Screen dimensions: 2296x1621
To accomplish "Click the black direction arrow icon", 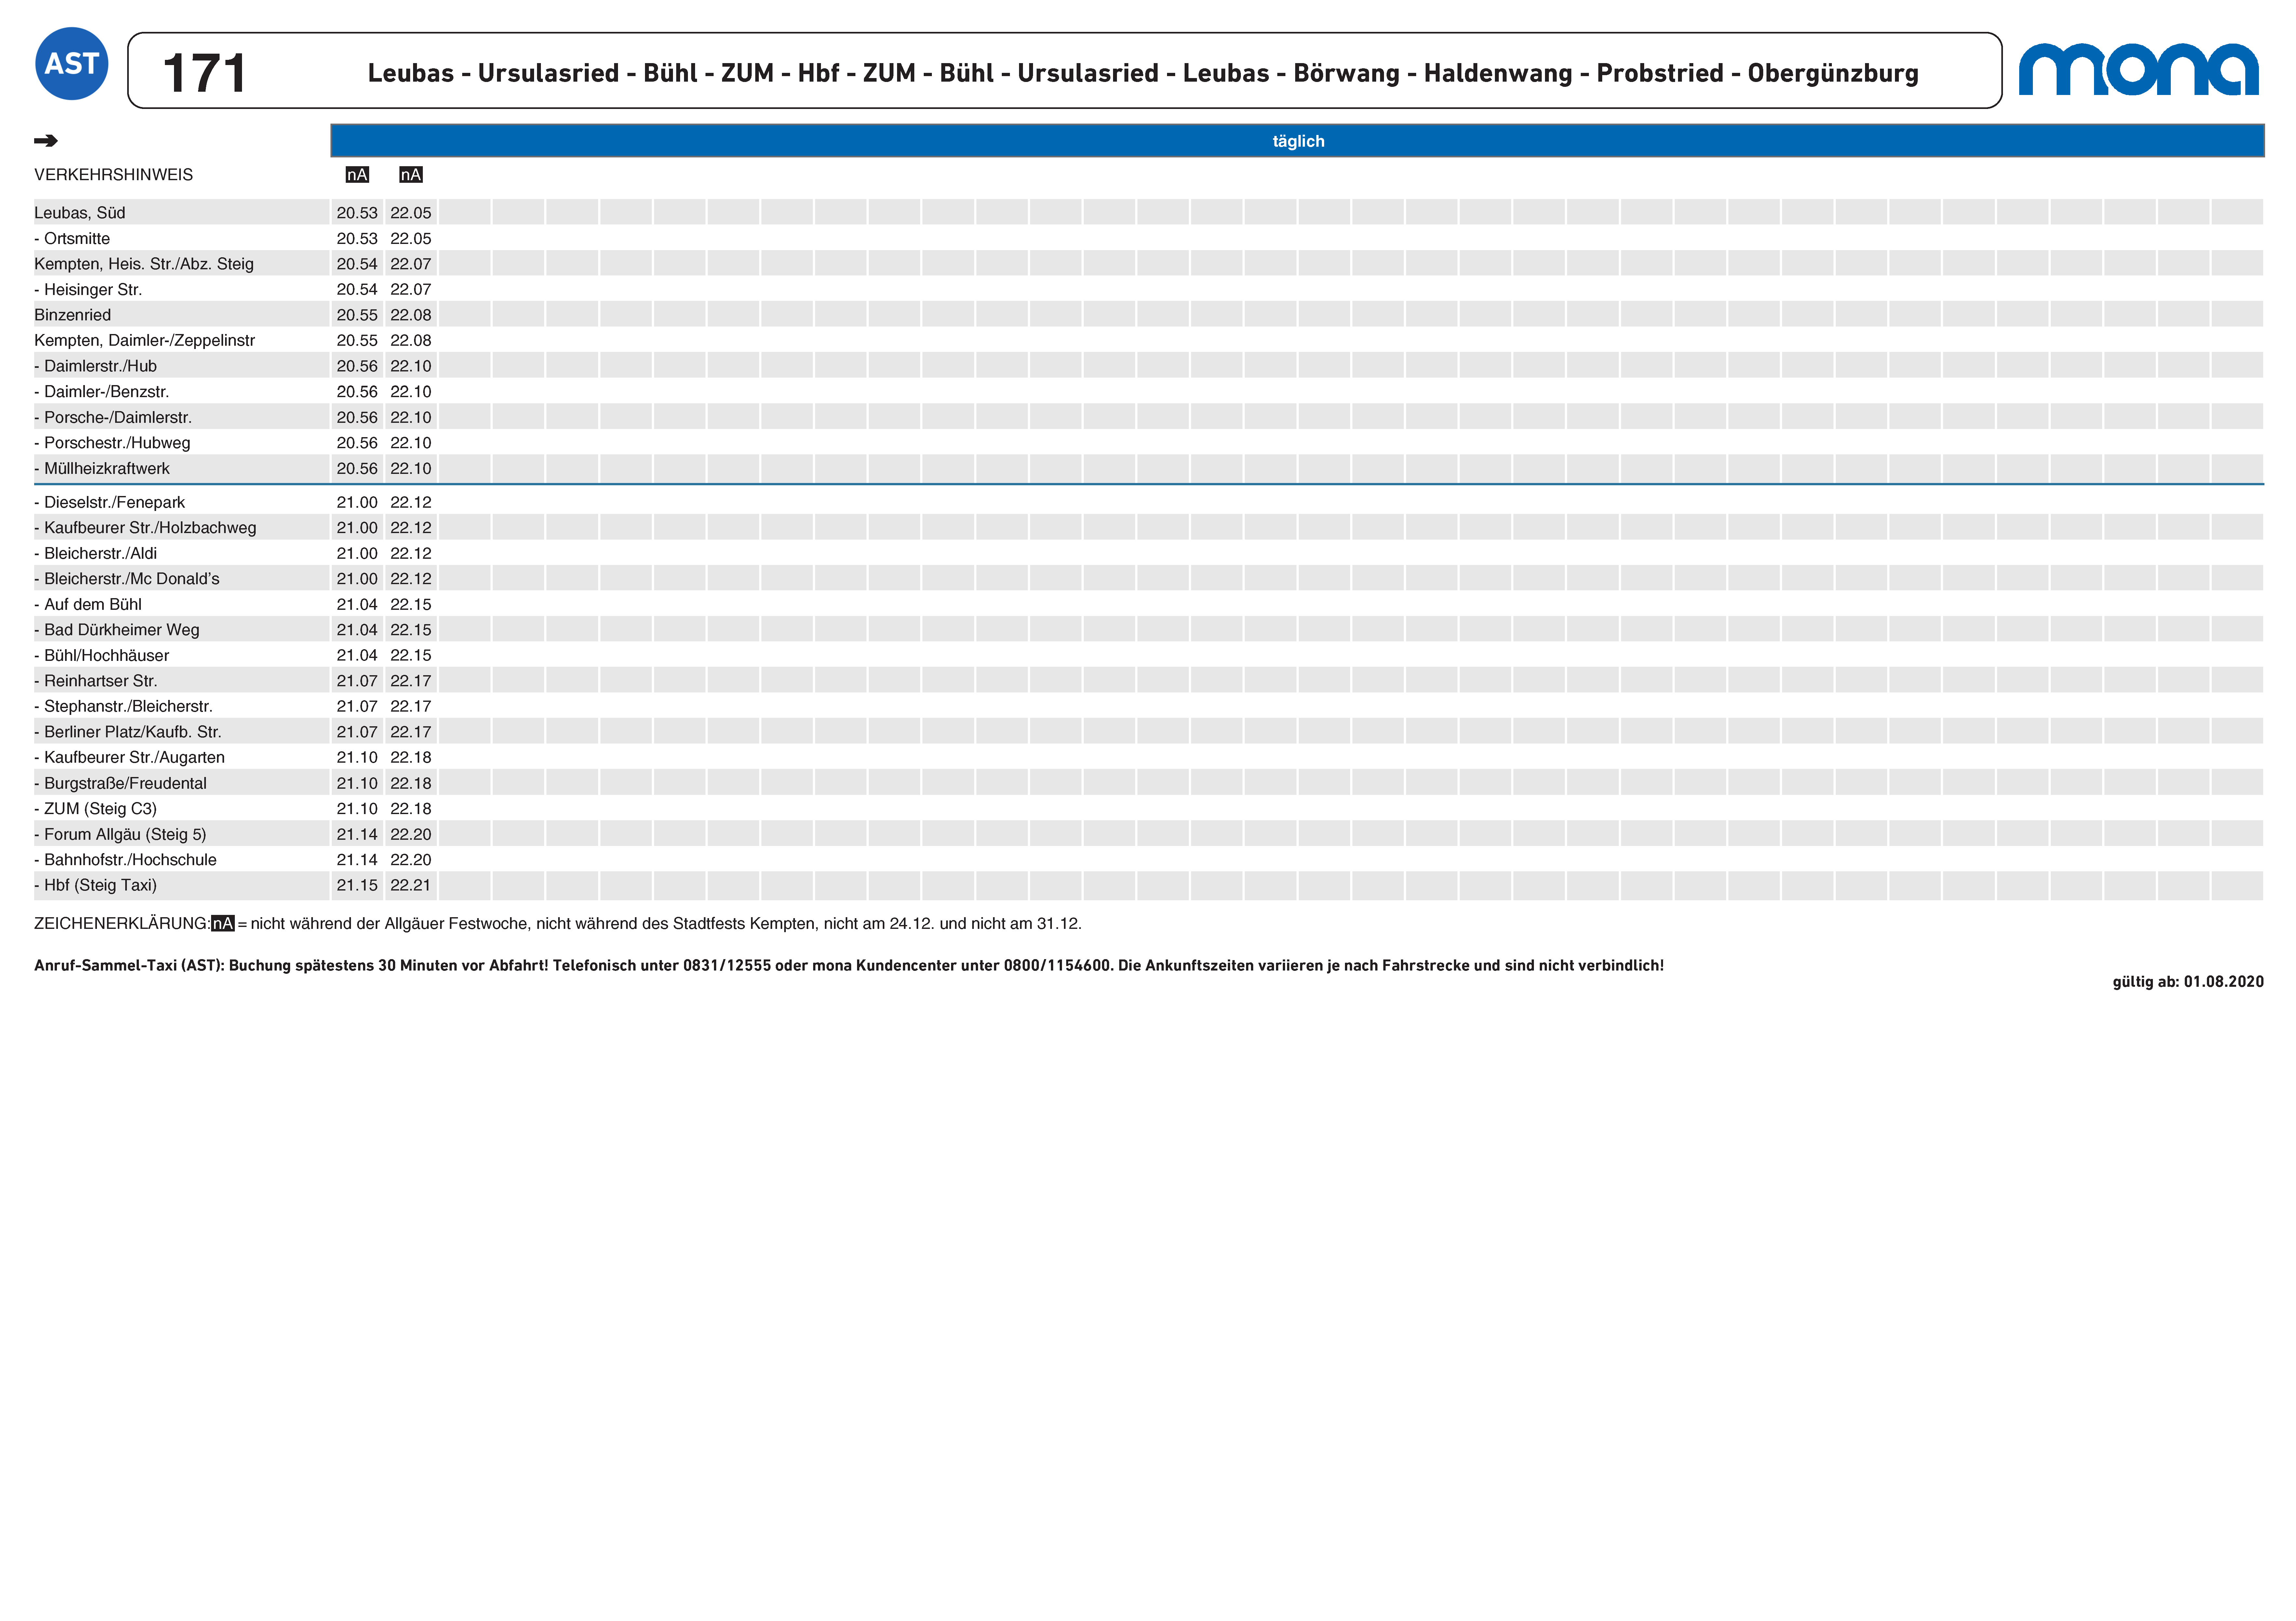I will coord(46,141).
